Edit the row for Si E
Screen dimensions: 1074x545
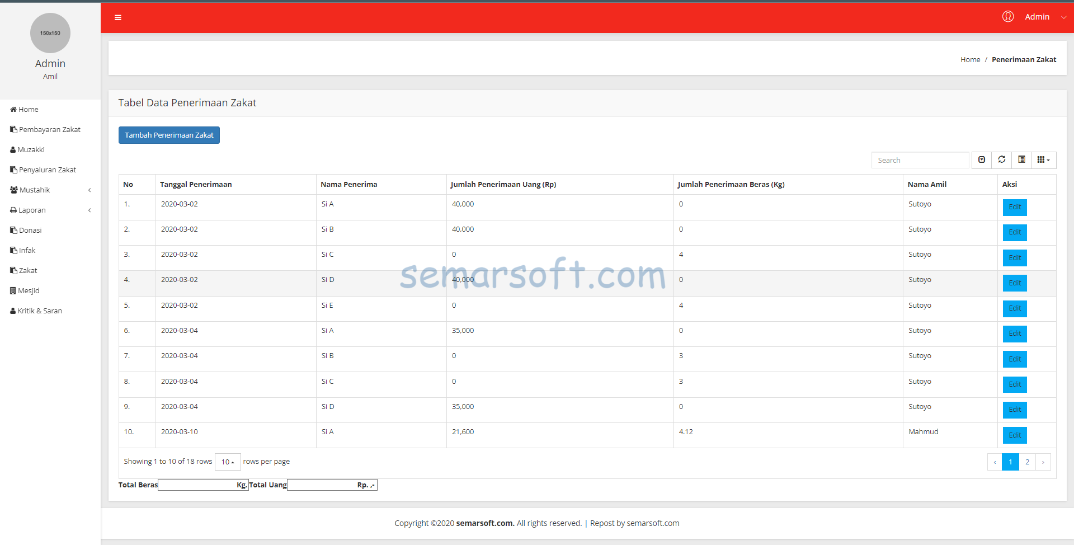point(1014,308)
